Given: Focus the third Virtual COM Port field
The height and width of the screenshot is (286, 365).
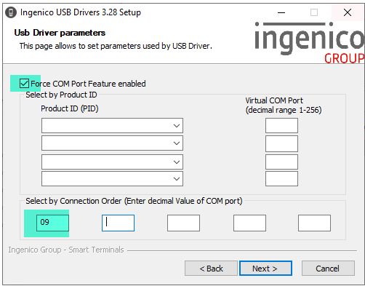Looking at the screenshot, I should click(x=281, y=162).
